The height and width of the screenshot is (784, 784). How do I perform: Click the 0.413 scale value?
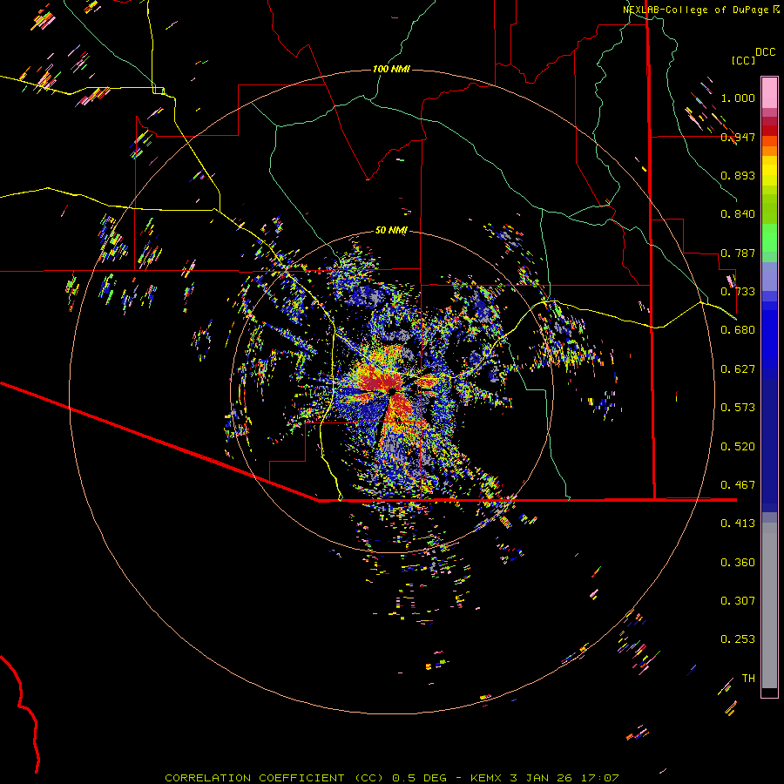pos(738,524)
